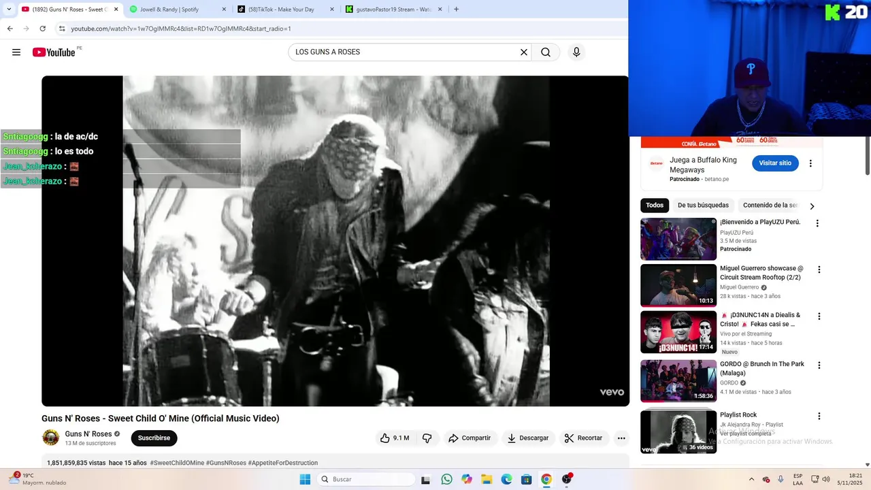Open the Windows Start menu
871x490 pixels.
305,479
